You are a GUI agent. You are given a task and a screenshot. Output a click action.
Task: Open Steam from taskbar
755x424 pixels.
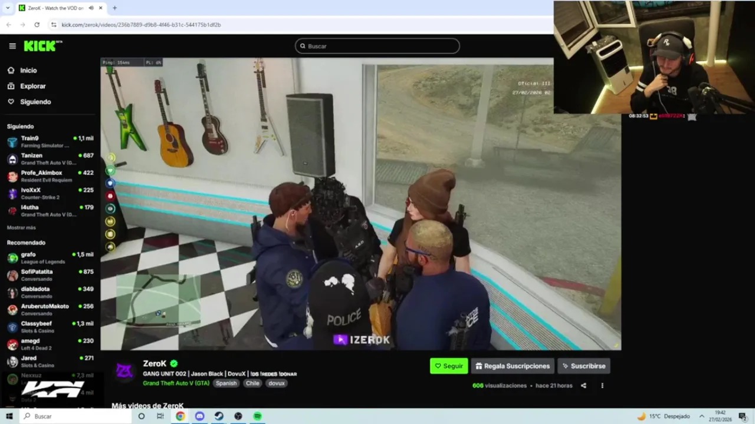coord(219,416)
